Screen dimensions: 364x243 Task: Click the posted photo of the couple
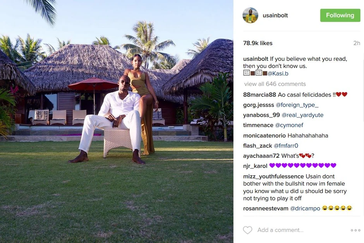pyautogui.click(x=117, y=122)
